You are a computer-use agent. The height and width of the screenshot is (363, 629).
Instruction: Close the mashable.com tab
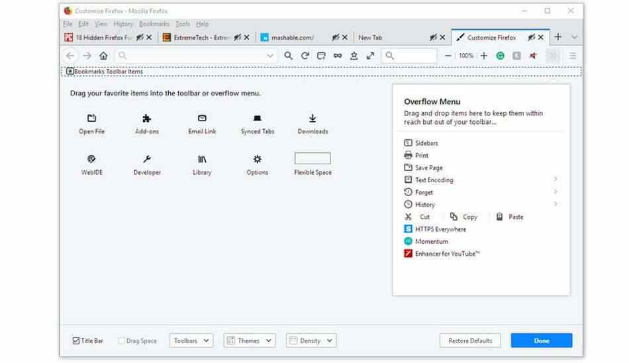click(x=344, y=37)
